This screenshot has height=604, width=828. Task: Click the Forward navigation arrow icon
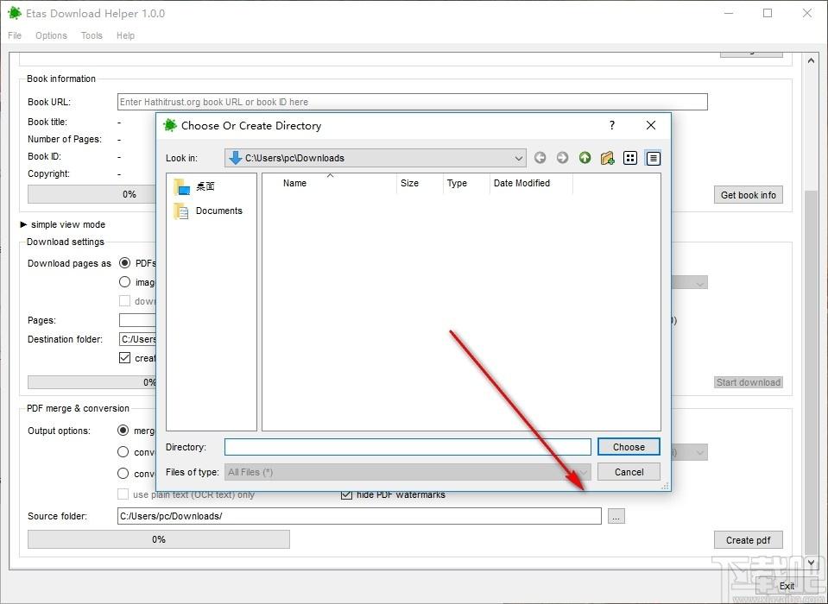(562, 158)
